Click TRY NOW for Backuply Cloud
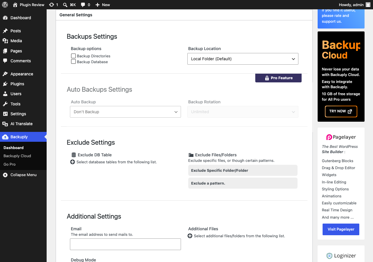The image size is (373, 262). click(341, 111)
